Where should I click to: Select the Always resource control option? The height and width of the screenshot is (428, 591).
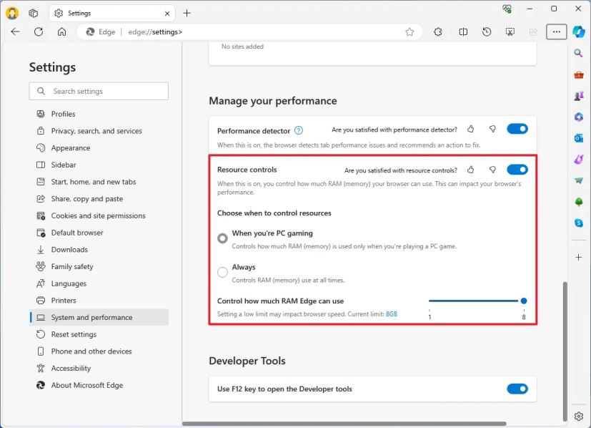point(222,271)
